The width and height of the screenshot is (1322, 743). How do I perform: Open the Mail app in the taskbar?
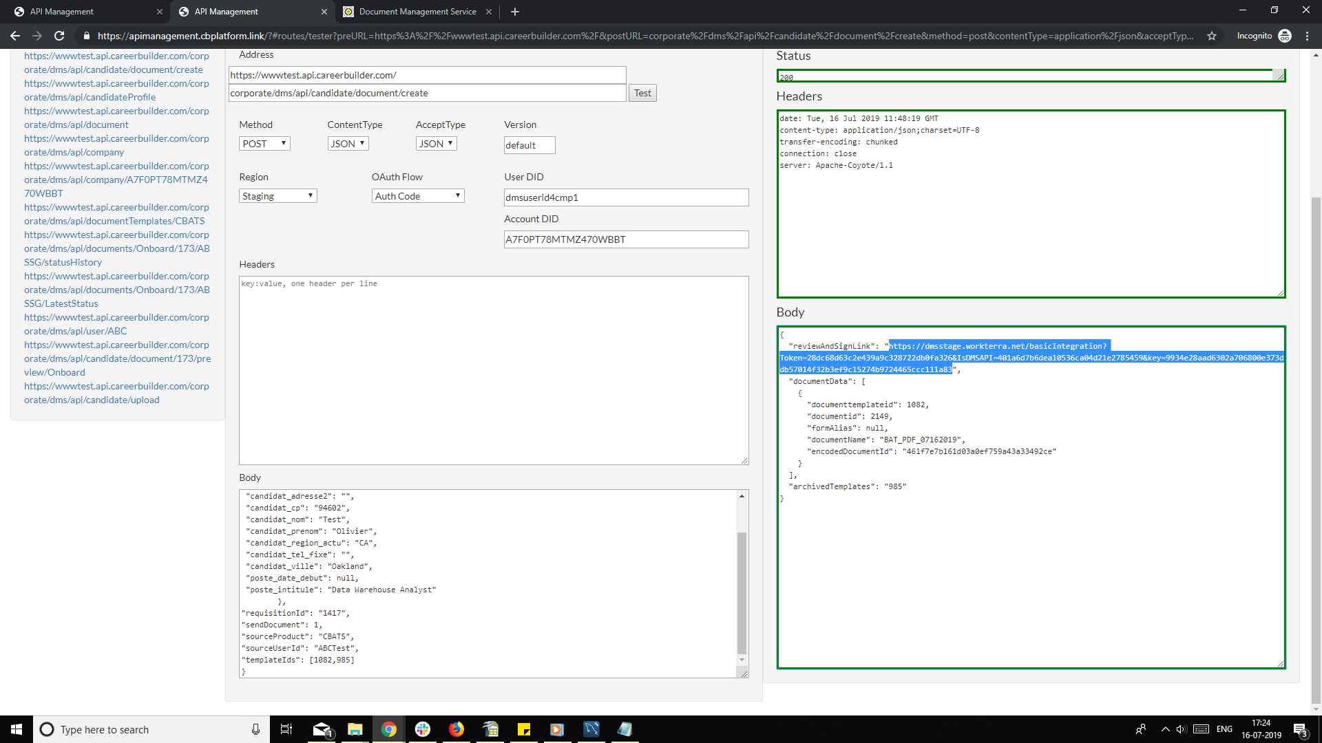point(322,729)
